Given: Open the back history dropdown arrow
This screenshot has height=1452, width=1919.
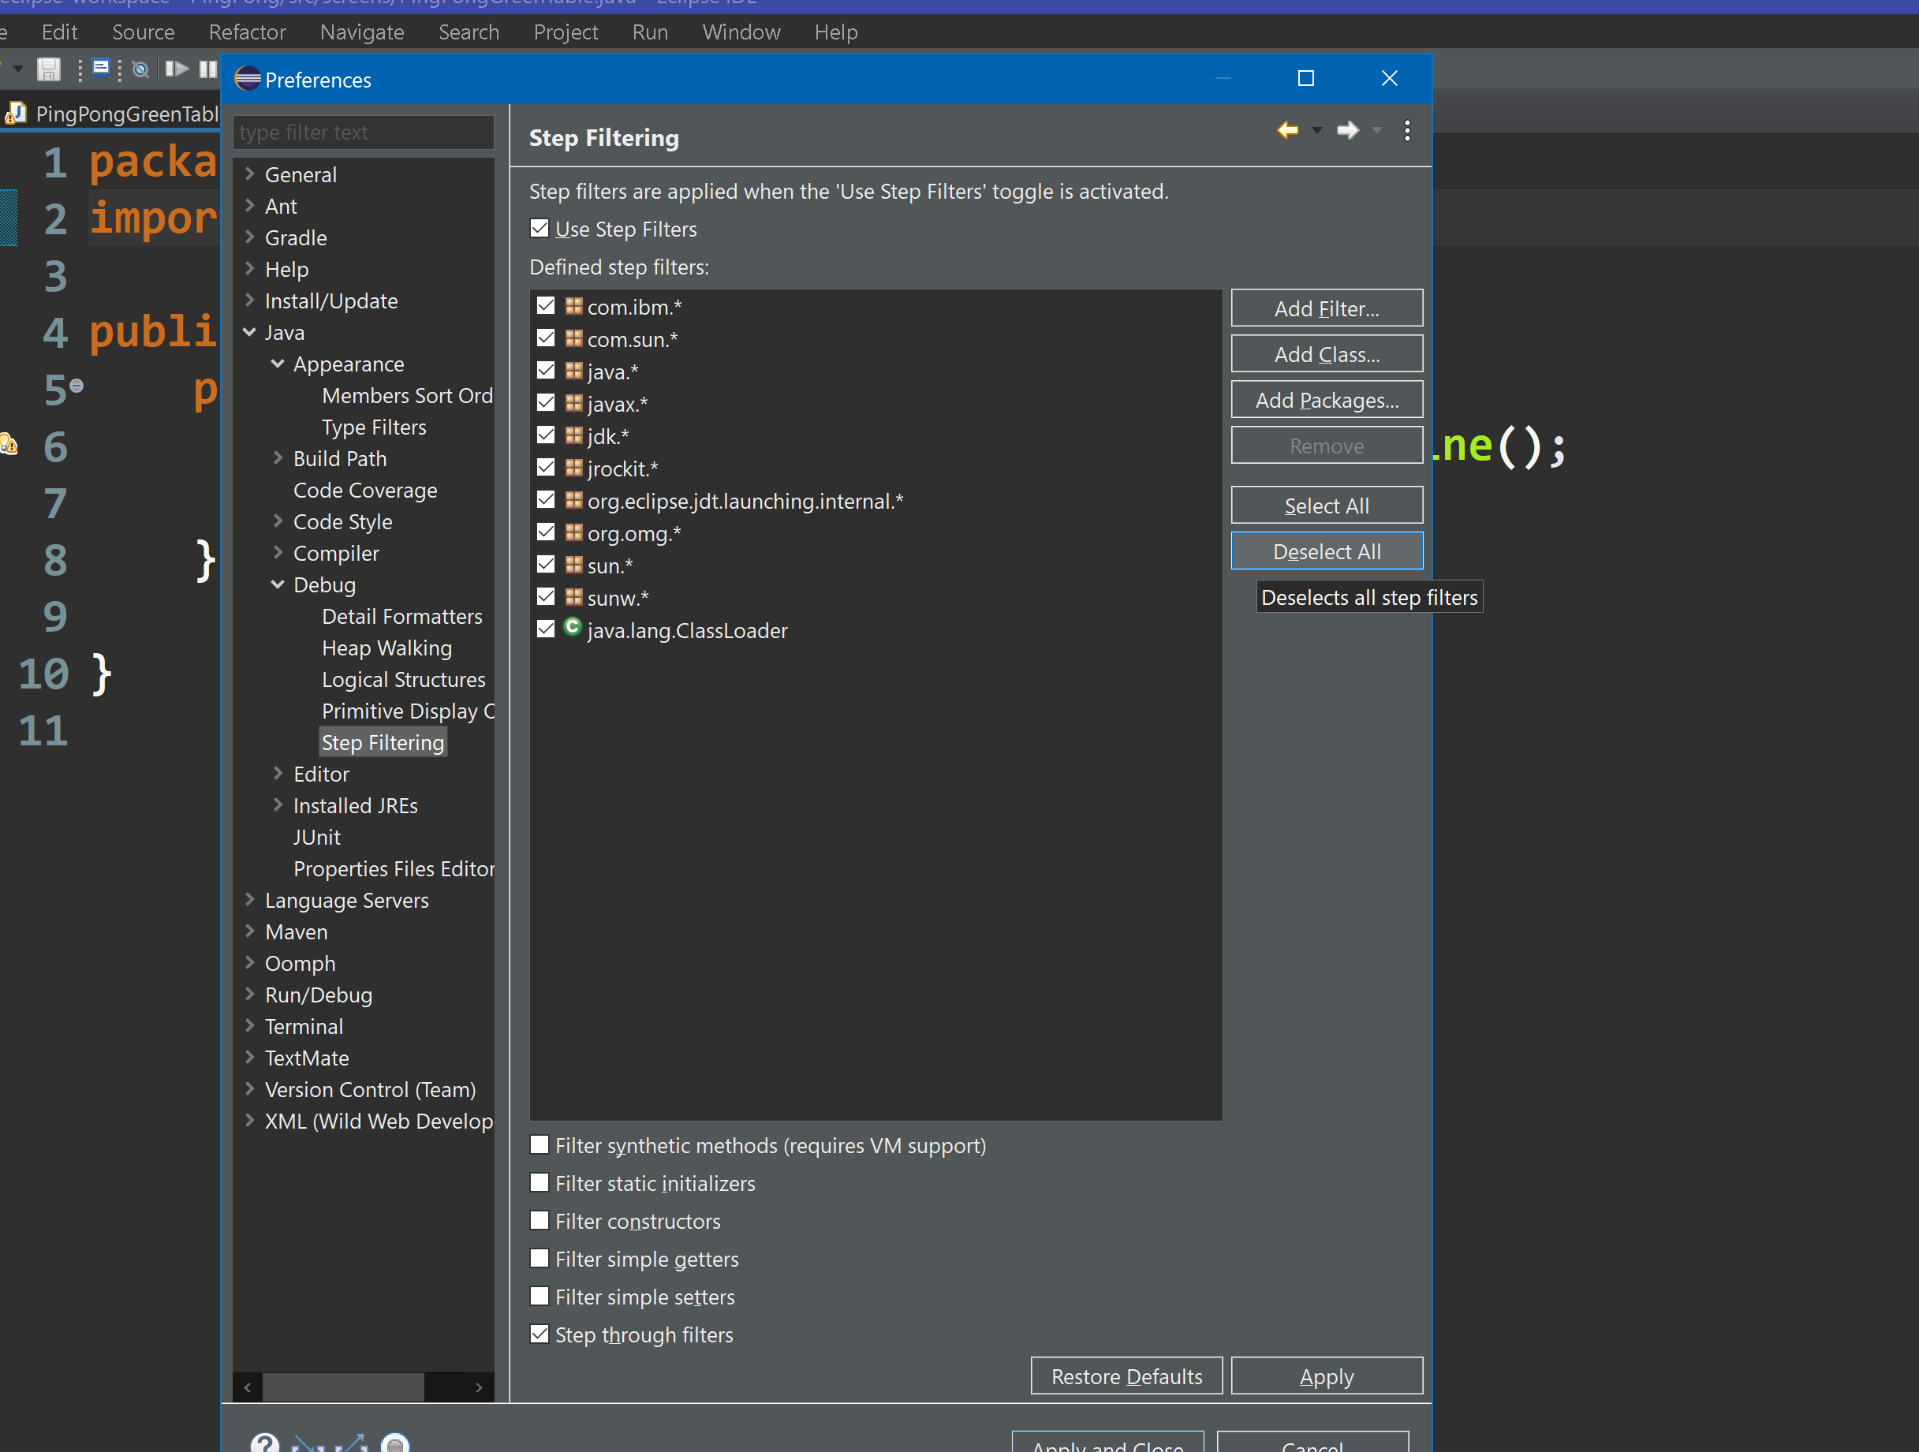Looking at the screenshot, I should click(x=1317, y=130).
